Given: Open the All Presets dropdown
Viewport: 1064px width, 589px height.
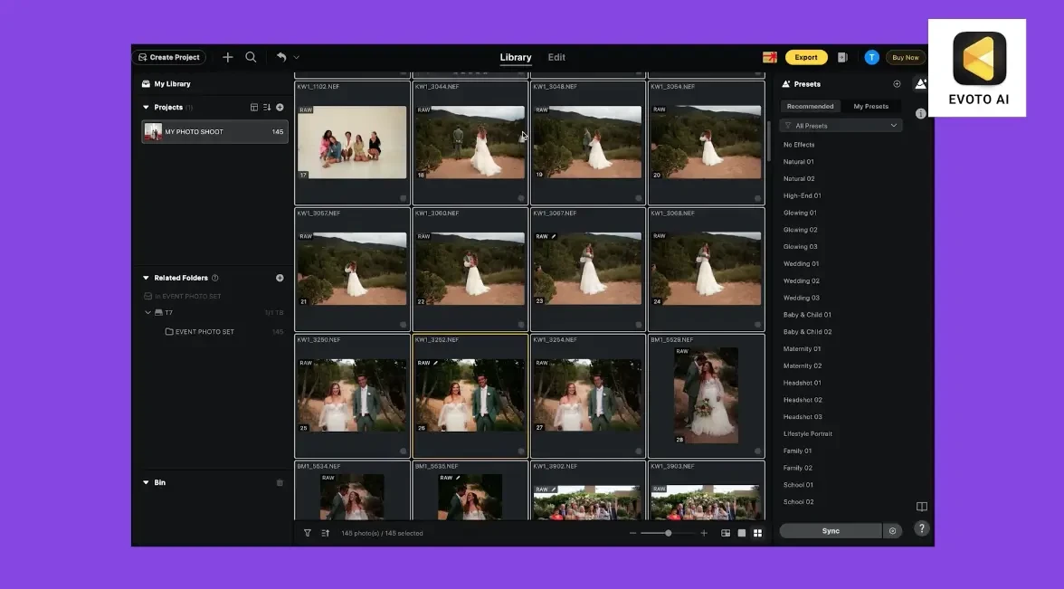Looking at the screenshot, I should [x=841, y=126].
